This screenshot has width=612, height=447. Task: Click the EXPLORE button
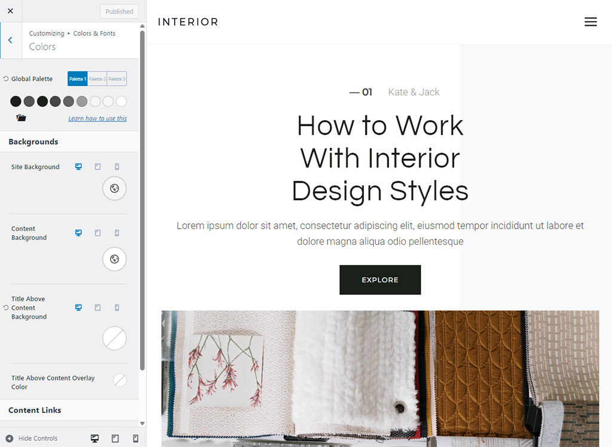pyautogui.click(x=380, y=280)
